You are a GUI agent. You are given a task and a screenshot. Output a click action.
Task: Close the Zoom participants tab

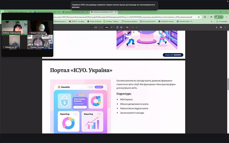click(x=59, y=12)
